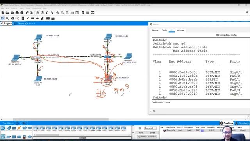
Task: Click the fast forward time button
Action: [x=24, y=123]
